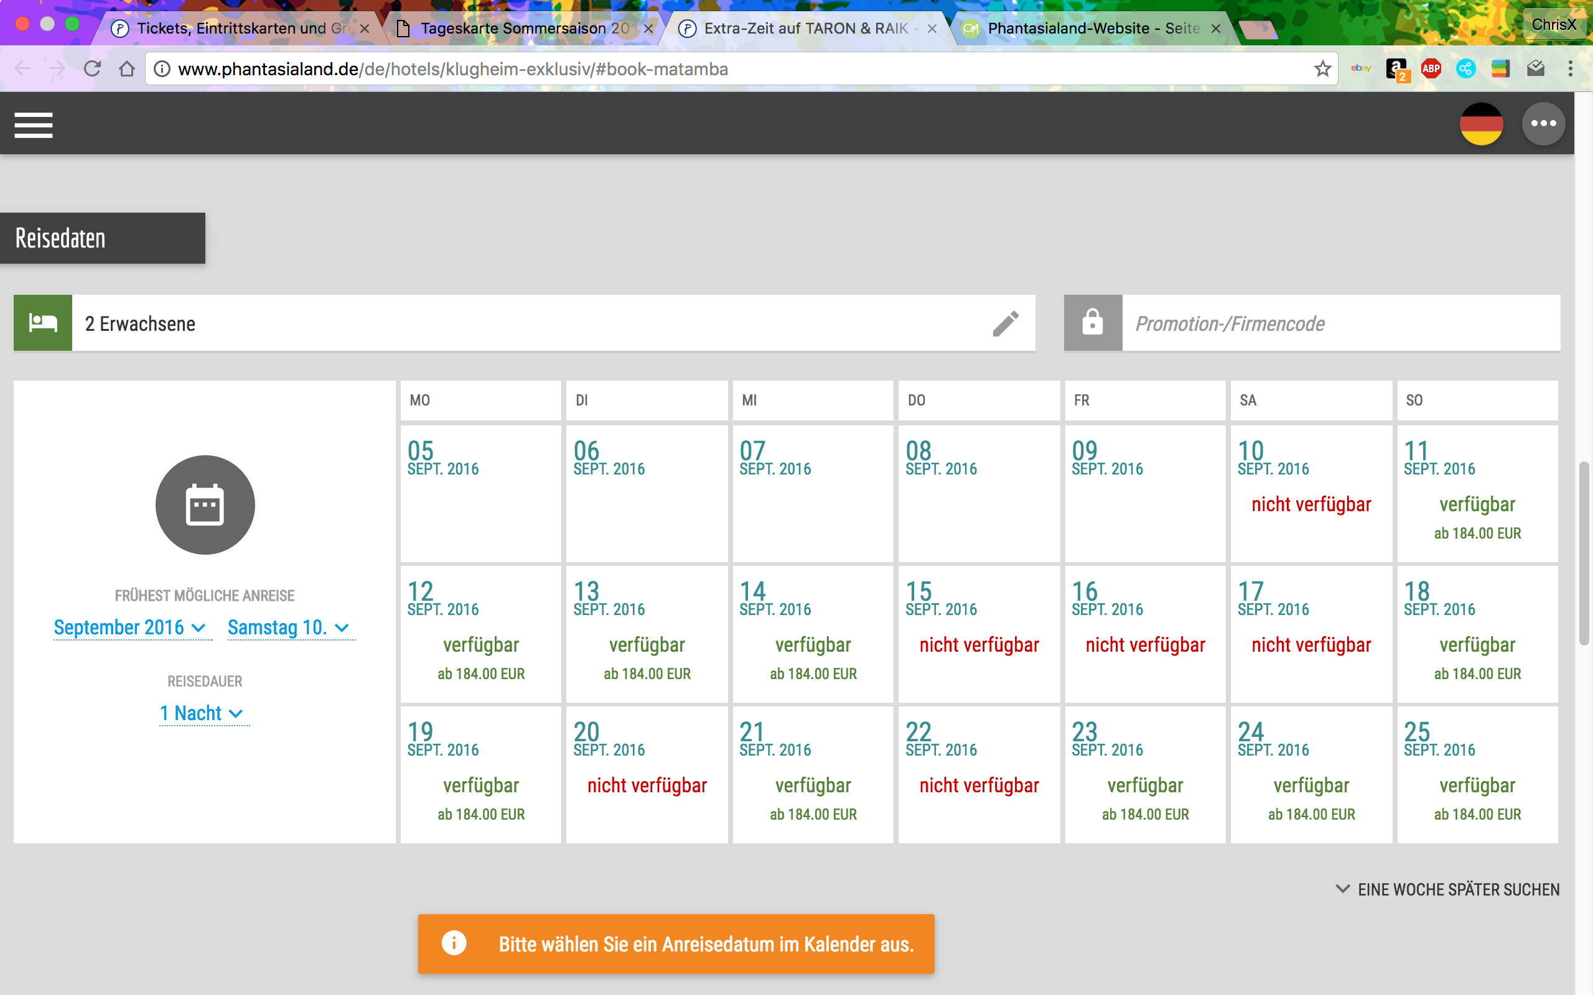Click the green bed room icon
Viewport: 1593px width, 995px height.
click(43, 323)
